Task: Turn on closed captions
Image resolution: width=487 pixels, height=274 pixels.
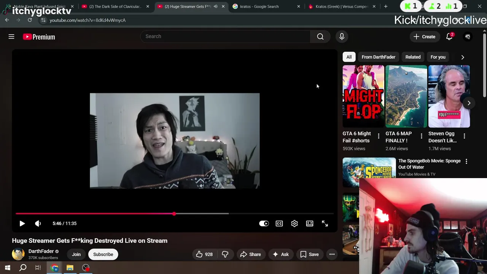Action: 279,223
